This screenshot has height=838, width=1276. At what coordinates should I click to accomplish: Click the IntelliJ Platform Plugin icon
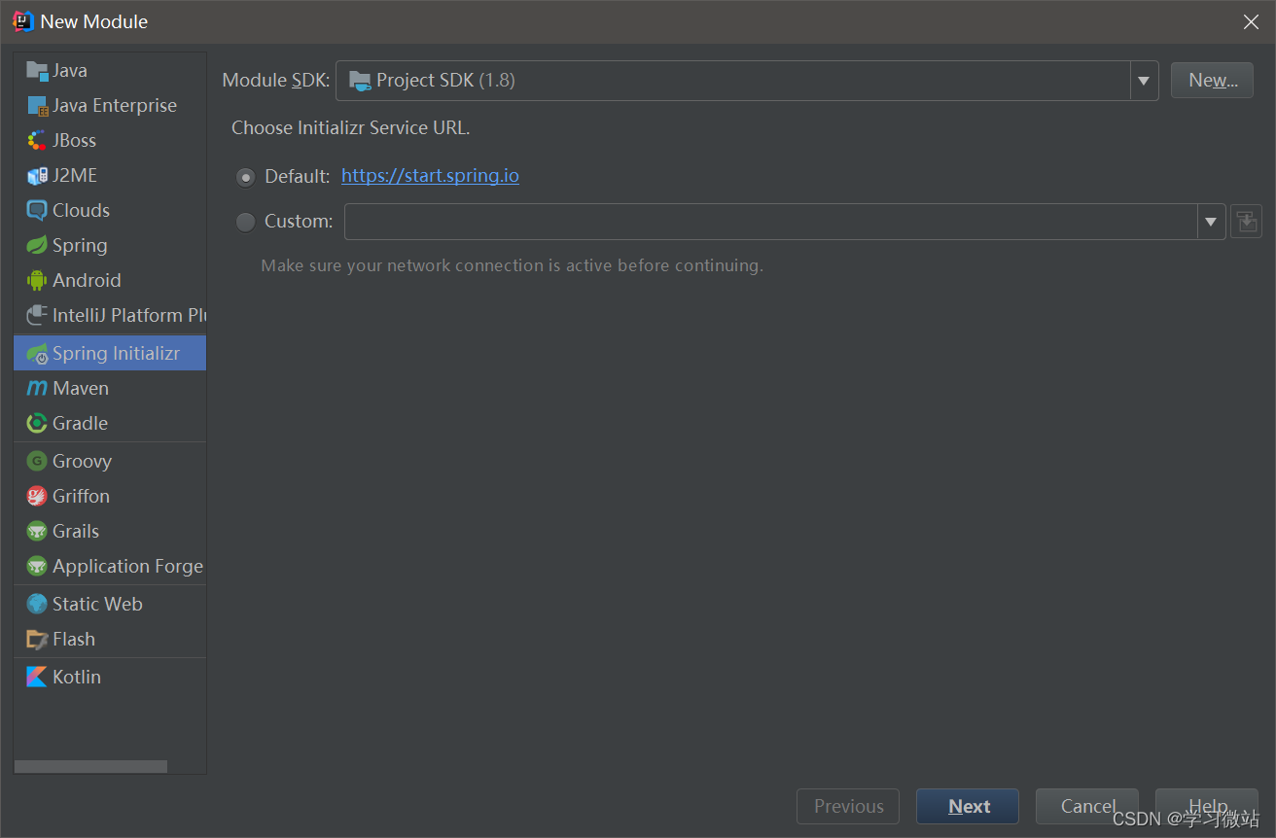pos(37,315)
